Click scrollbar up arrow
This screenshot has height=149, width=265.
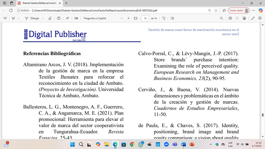[x=263, y=25]
